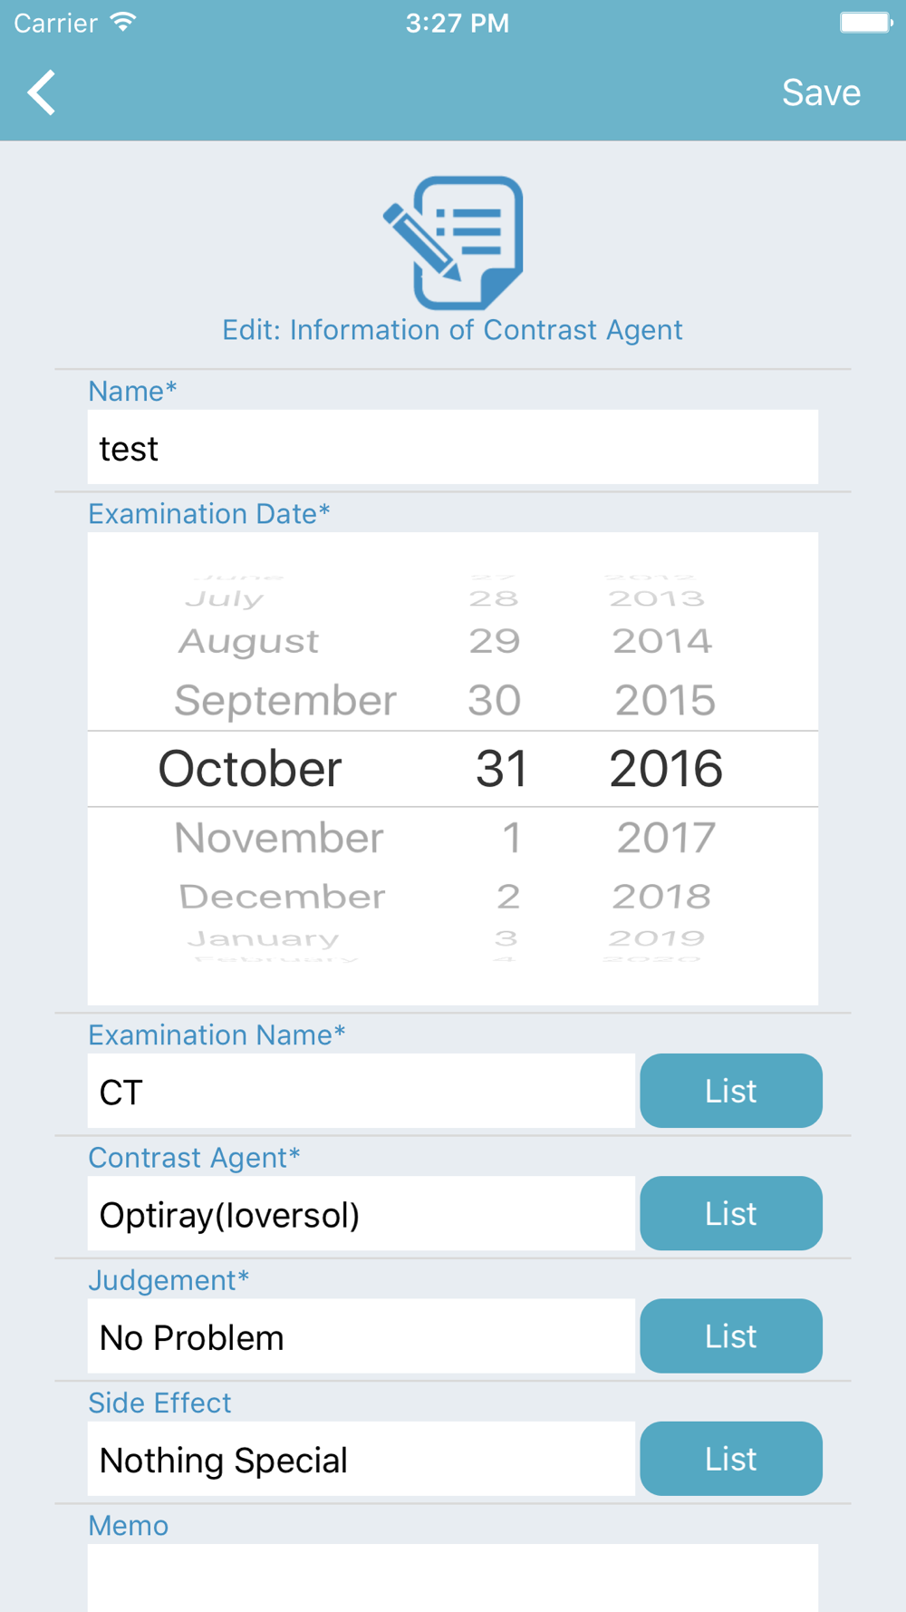
Task: Open the Examination Name list
Action: coord(731,1091)
